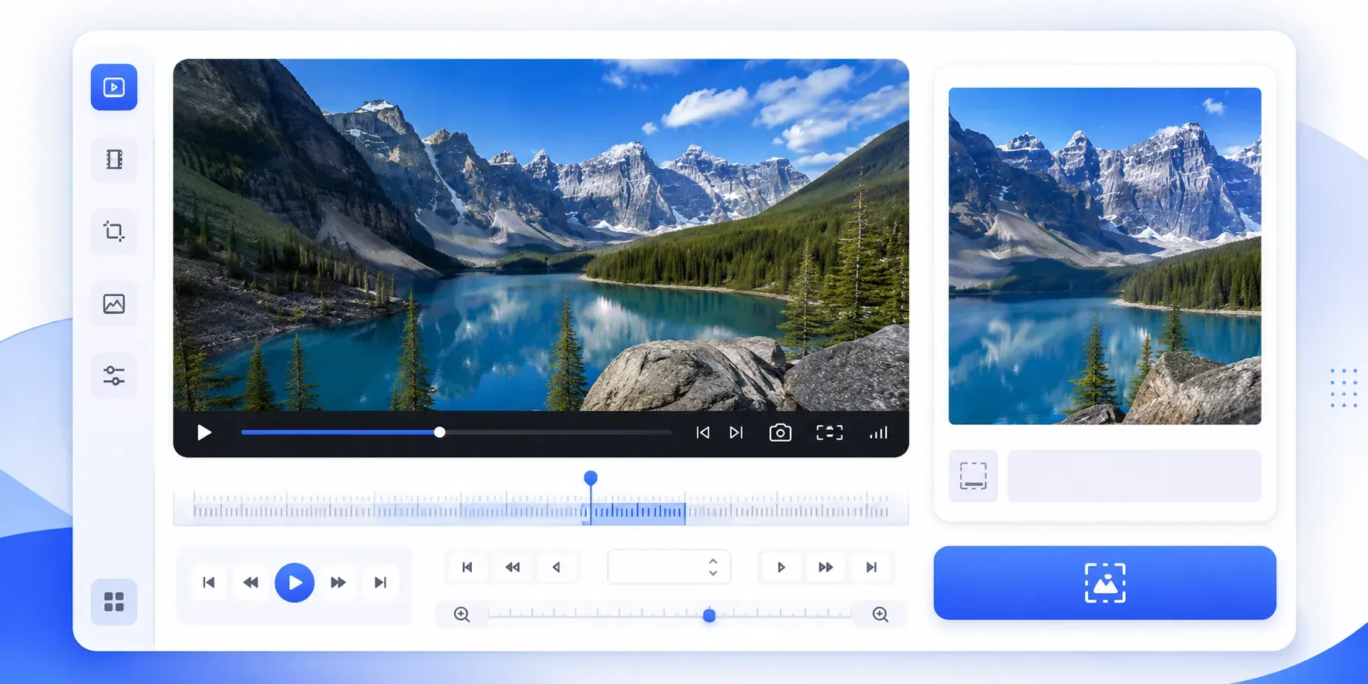Select the crop tool in sidebar
The width and height of the screenshot is (1368, 684).
point(114,231)
